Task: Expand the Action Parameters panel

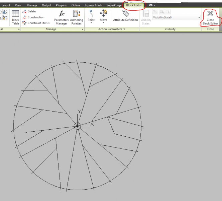Action: coord(112,29)
